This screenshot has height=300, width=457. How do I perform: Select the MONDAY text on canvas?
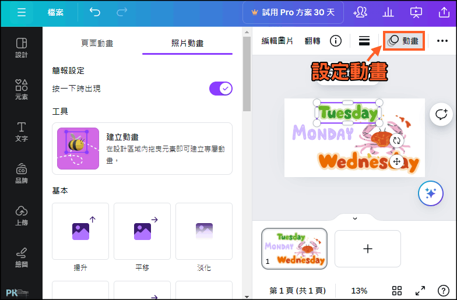(323, 132)
